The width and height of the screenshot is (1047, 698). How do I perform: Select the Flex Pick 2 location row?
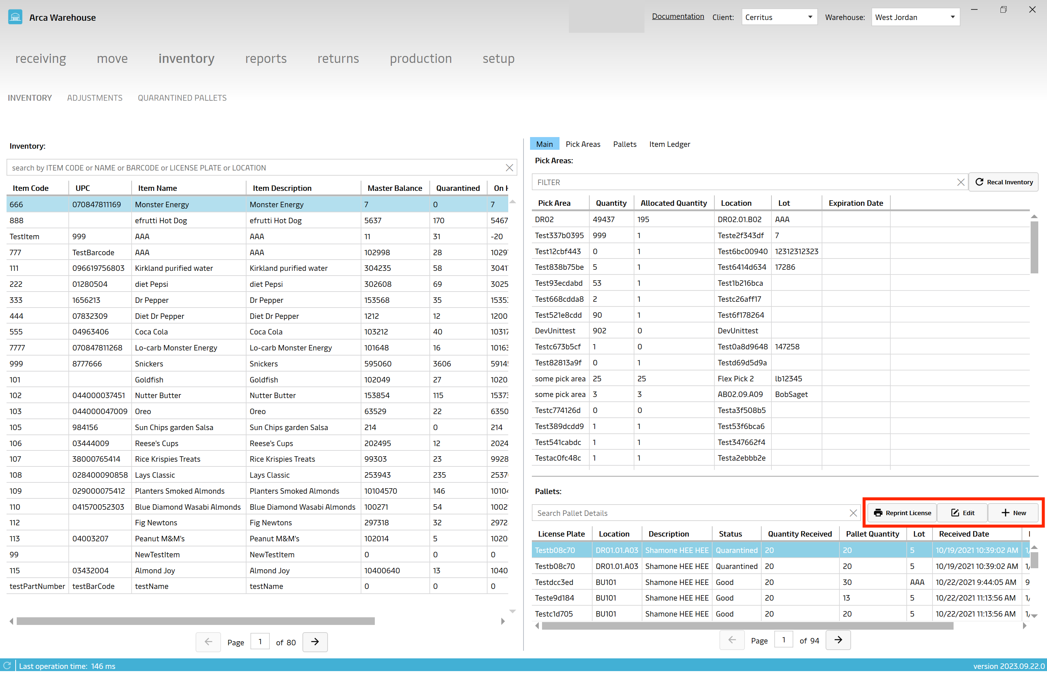[781, 378]
